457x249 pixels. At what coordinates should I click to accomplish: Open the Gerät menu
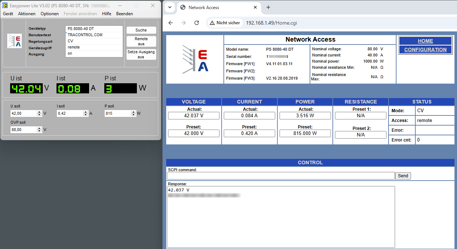pyautogui.click(x=8, y=14)
